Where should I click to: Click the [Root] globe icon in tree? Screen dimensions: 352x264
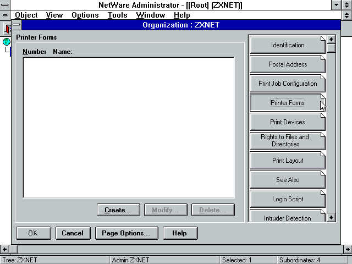7,42
